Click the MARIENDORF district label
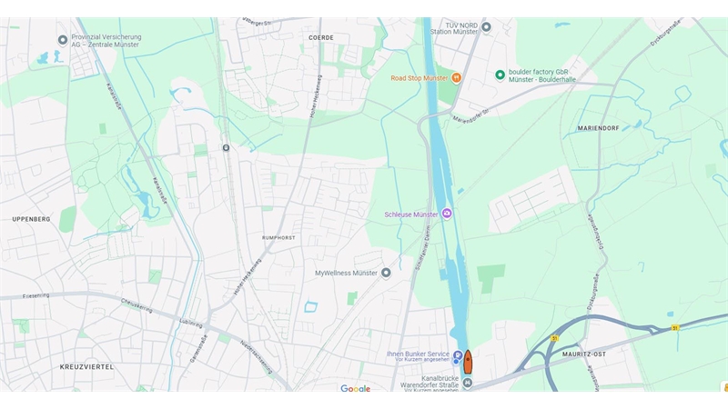Viewport: 728px width, 409px height. point(599,128)
